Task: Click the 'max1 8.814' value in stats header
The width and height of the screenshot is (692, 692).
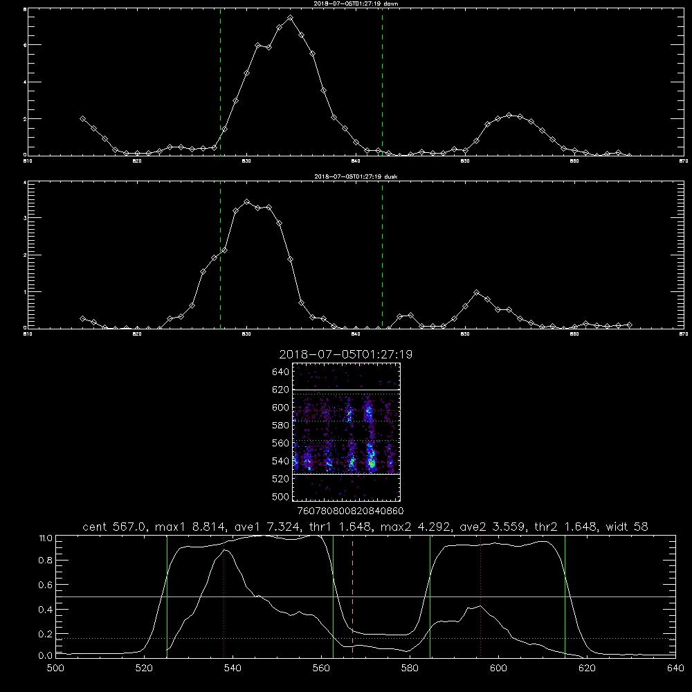Action: click(x=191, y=527)
